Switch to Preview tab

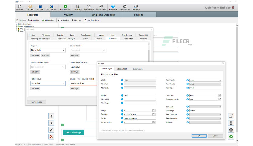pyautogui.click(x=68, y=15)
